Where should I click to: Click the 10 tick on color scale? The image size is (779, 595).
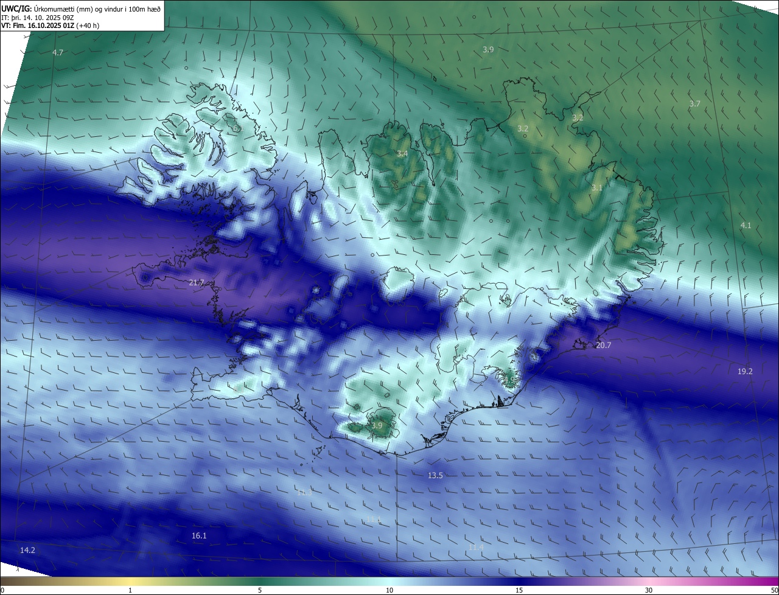[389, 590]
